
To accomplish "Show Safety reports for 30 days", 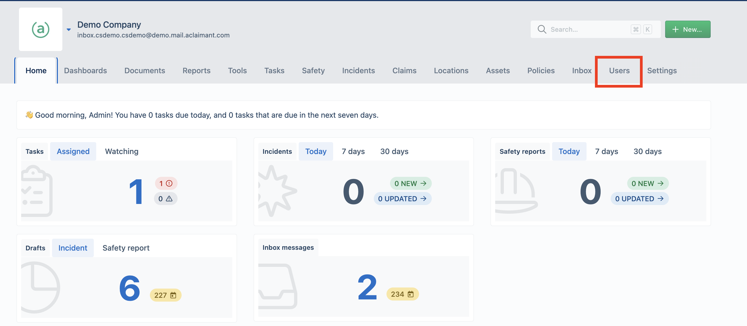I will tap(647, 151).
